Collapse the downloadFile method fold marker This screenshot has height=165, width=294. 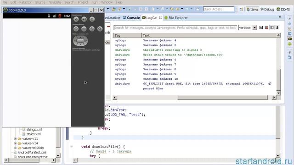tap(72, 147)
